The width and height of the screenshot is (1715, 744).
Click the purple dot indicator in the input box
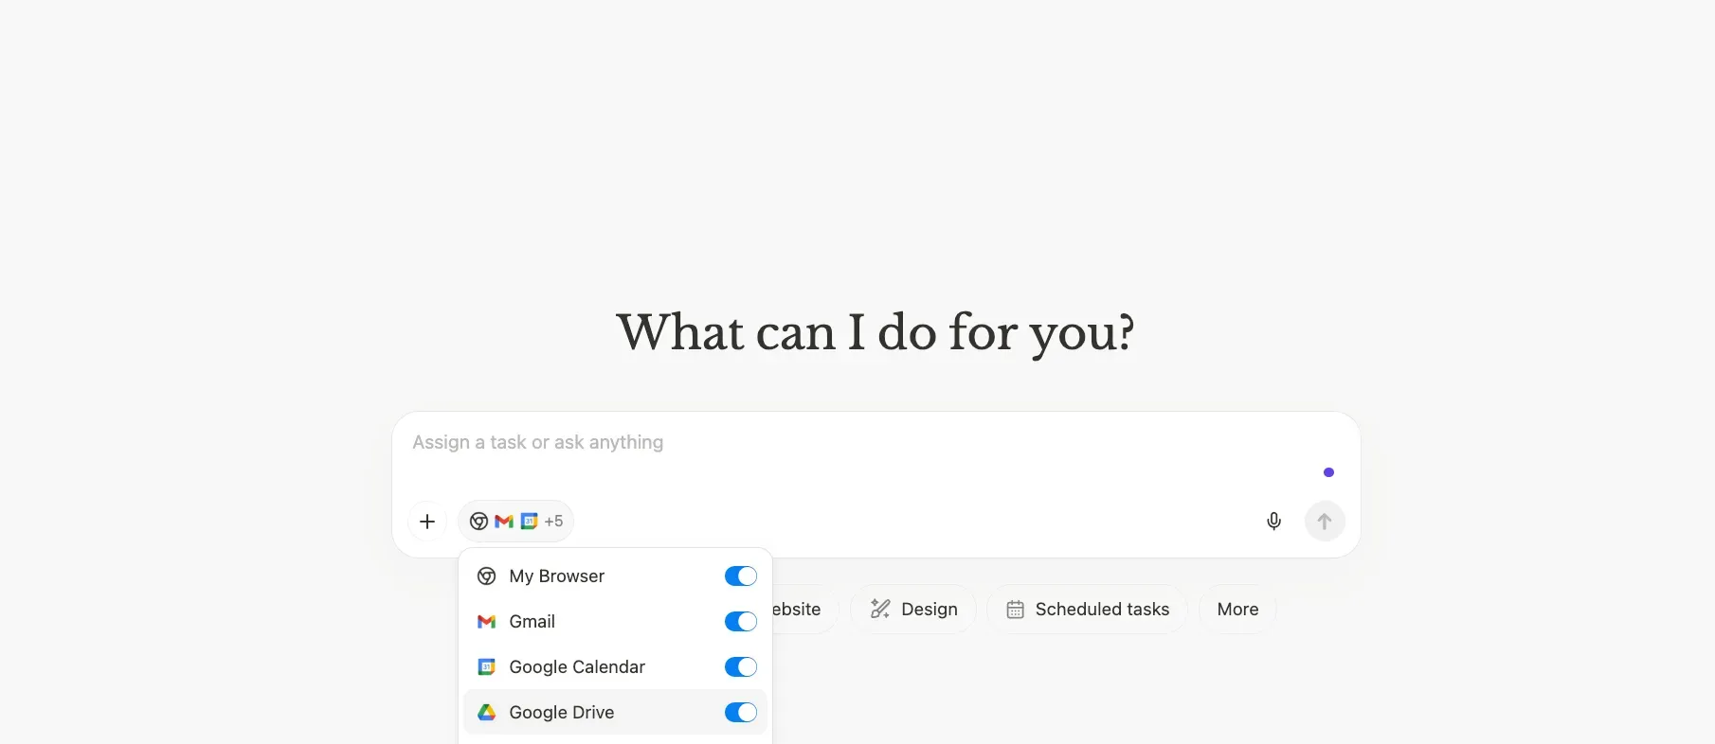coord(1328,472)
